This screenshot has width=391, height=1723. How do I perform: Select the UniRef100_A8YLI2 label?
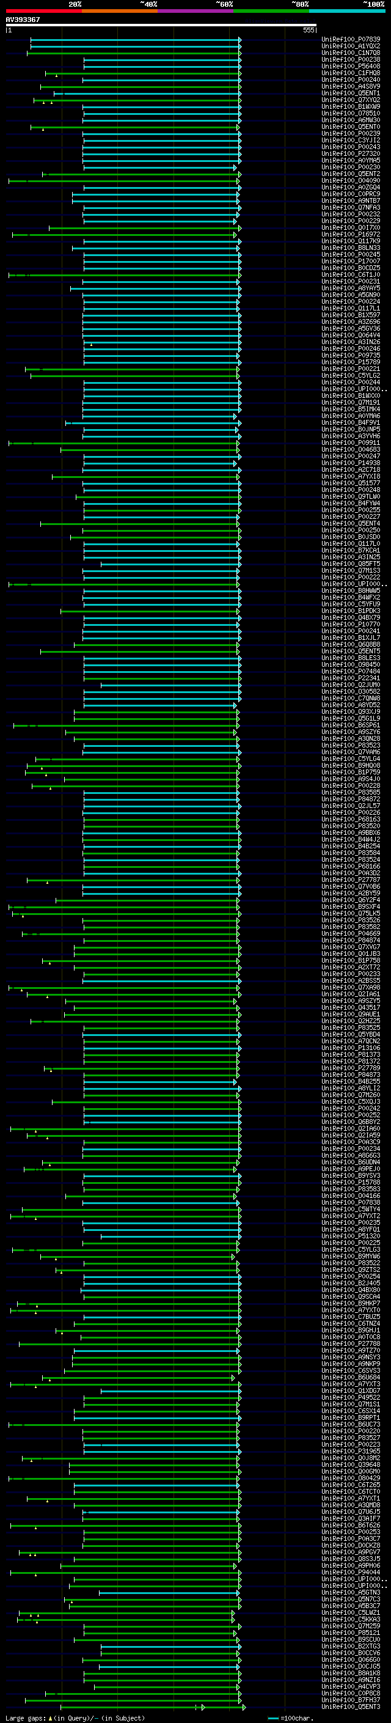[351, 1088]
